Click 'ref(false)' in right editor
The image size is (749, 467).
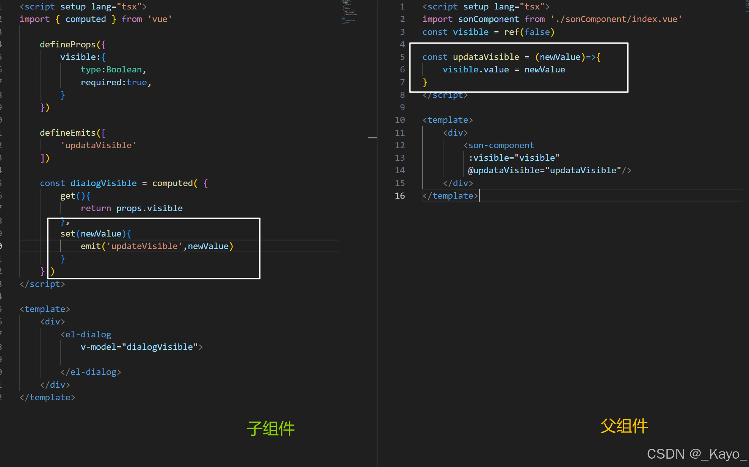529,32
